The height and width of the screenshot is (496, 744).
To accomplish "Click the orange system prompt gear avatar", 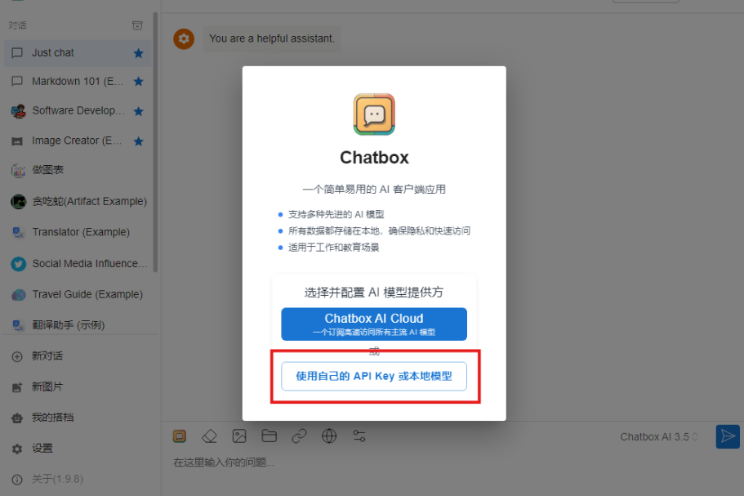I will pos(184,39).
